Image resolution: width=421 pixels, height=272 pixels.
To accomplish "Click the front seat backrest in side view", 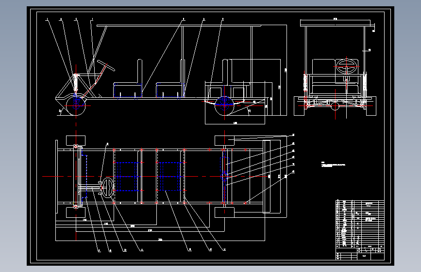I will tap(140, 71).
